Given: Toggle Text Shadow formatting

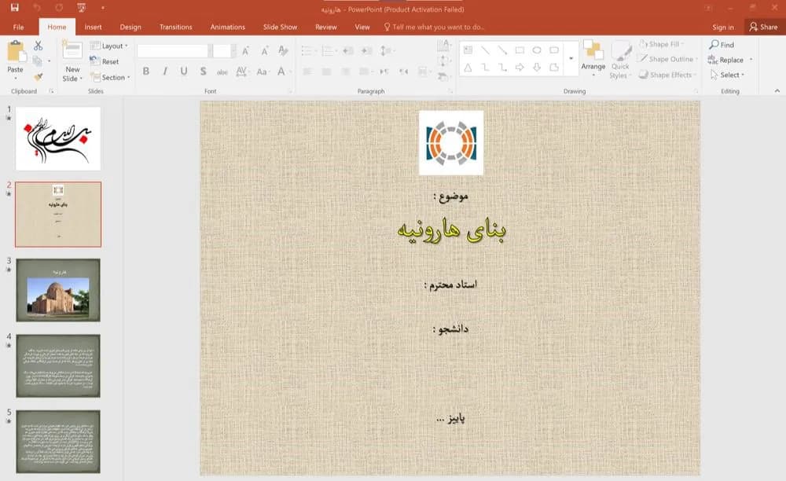Looking at the screenshot, I should (203, 72).
